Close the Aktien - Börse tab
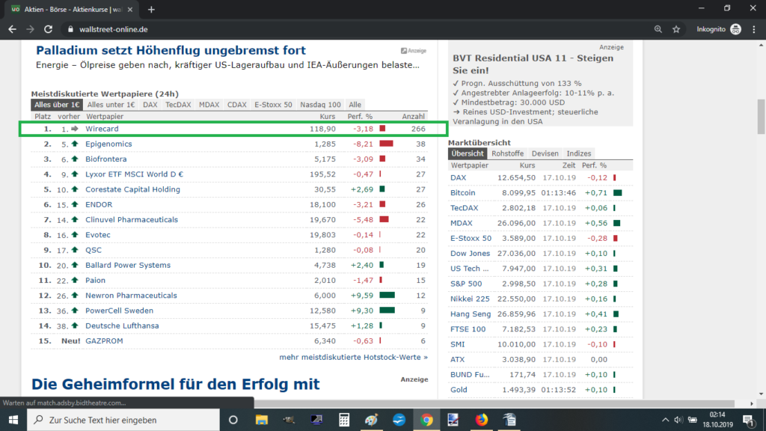 (x=130, y=9)
